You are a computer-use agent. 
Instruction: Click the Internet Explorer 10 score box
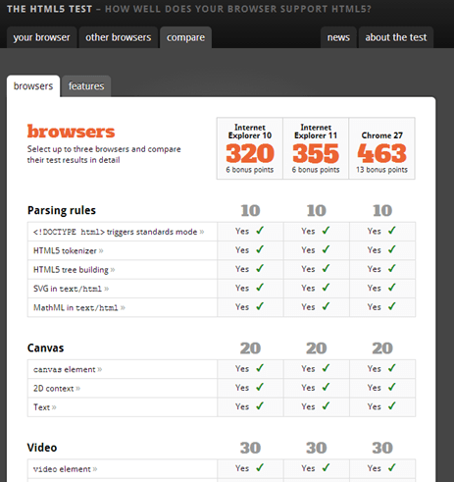click(x=250, y=148)
